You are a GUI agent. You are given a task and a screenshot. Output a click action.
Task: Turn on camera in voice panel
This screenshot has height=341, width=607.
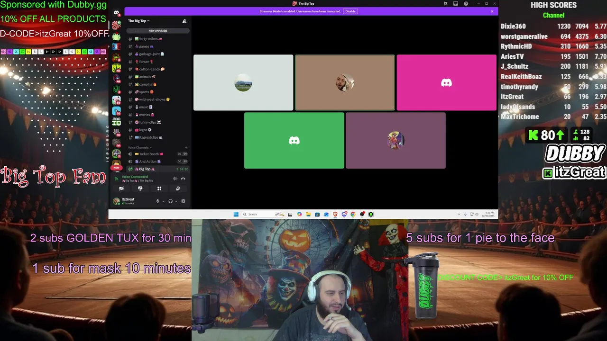(121, 188)
